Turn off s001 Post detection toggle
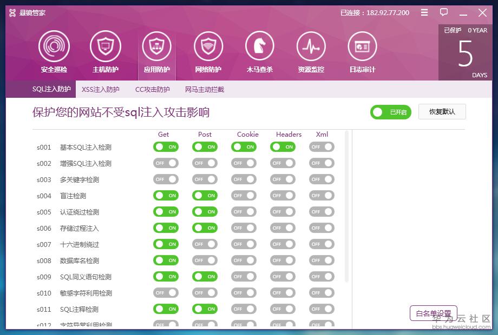 (x=205, y=147)
